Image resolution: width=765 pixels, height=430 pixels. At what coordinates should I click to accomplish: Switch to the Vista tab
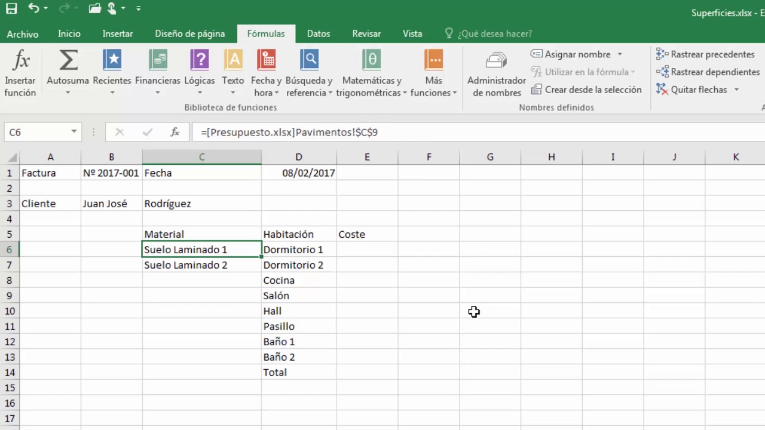pos(412,34)
